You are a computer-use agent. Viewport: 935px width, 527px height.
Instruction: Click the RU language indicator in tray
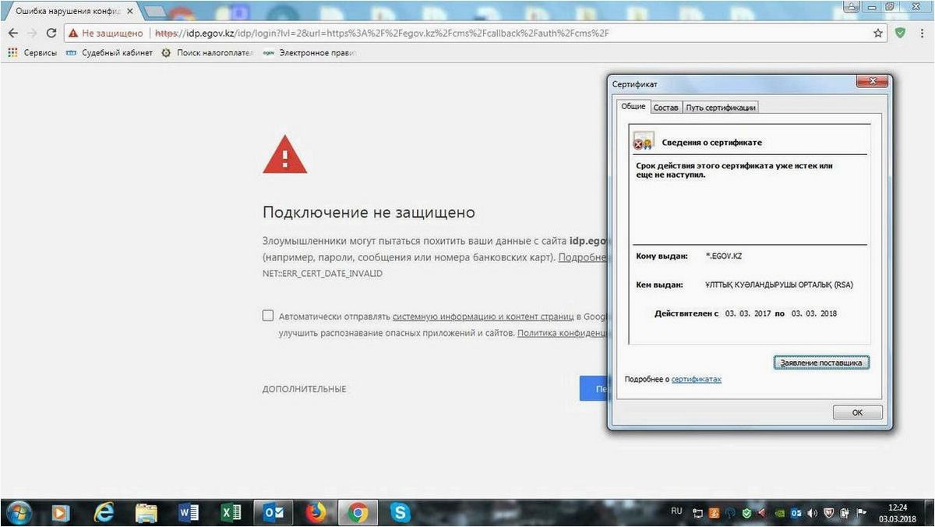coord(676,511)
